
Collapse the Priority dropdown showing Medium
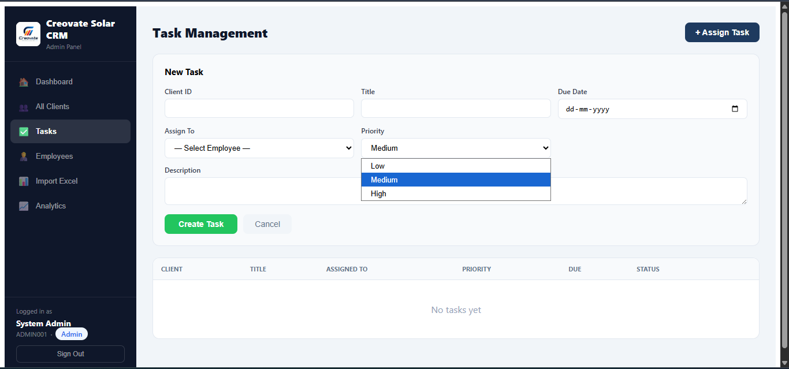coord(456,148)
